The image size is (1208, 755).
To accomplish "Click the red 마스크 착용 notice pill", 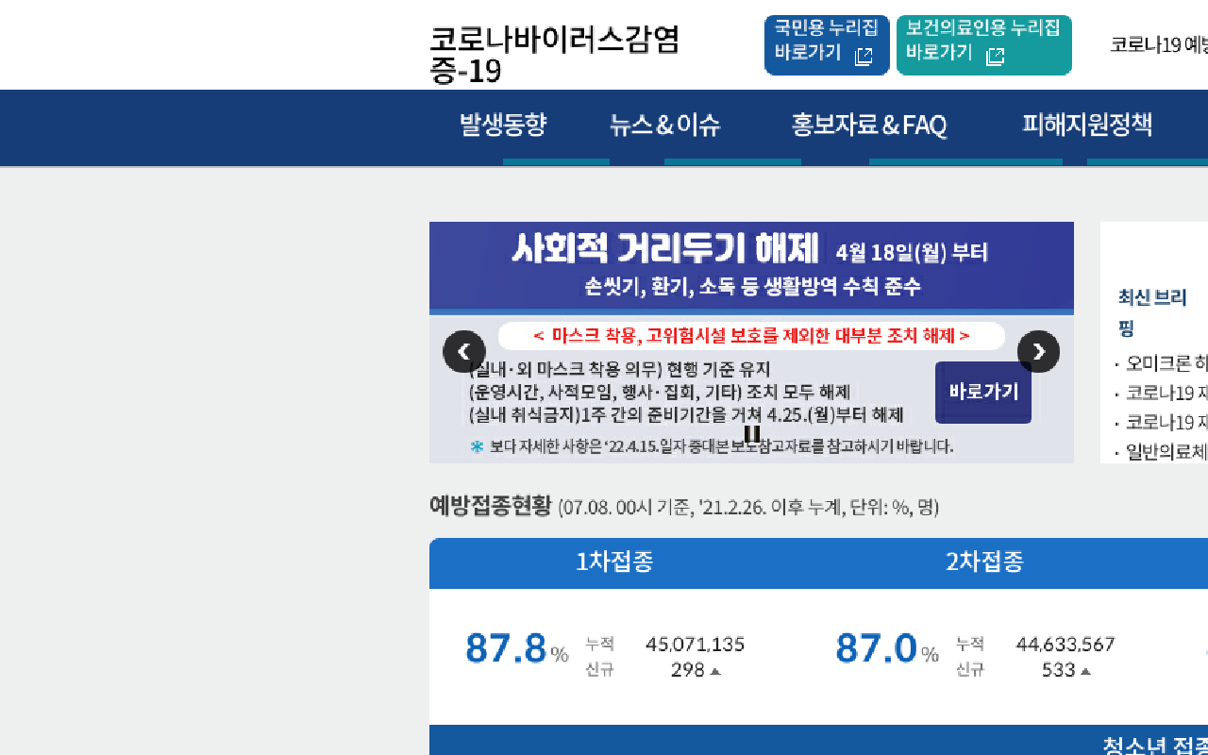I will click(751, 336).
